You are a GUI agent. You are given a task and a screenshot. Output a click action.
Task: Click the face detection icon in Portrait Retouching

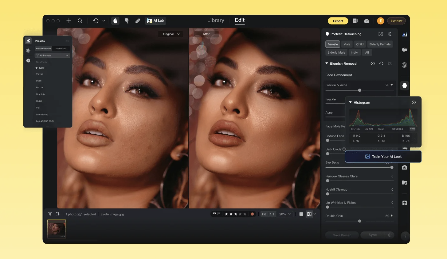(381, 34)
